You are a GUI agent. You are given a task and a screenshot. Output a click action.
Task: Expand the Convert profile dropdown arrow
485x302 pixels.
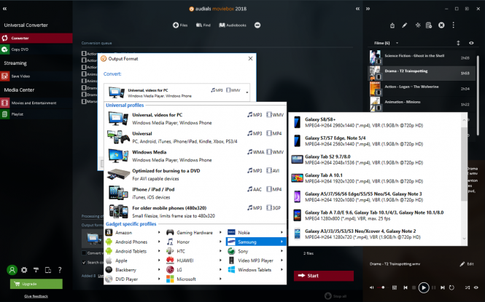tap(247, 92)
